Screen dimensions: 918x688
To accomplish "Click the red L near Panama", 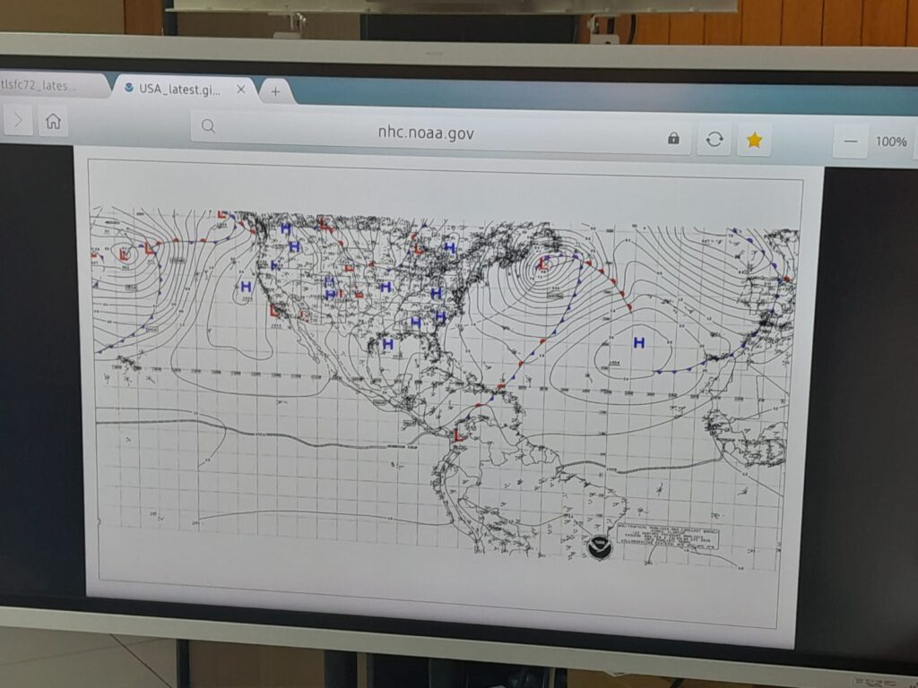I will click(x=458, y=434).
